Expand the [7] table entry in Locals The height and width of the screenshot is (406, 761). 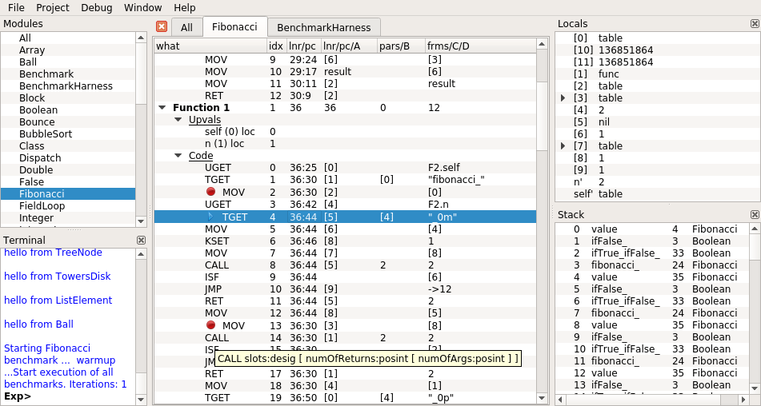[563, 145]
